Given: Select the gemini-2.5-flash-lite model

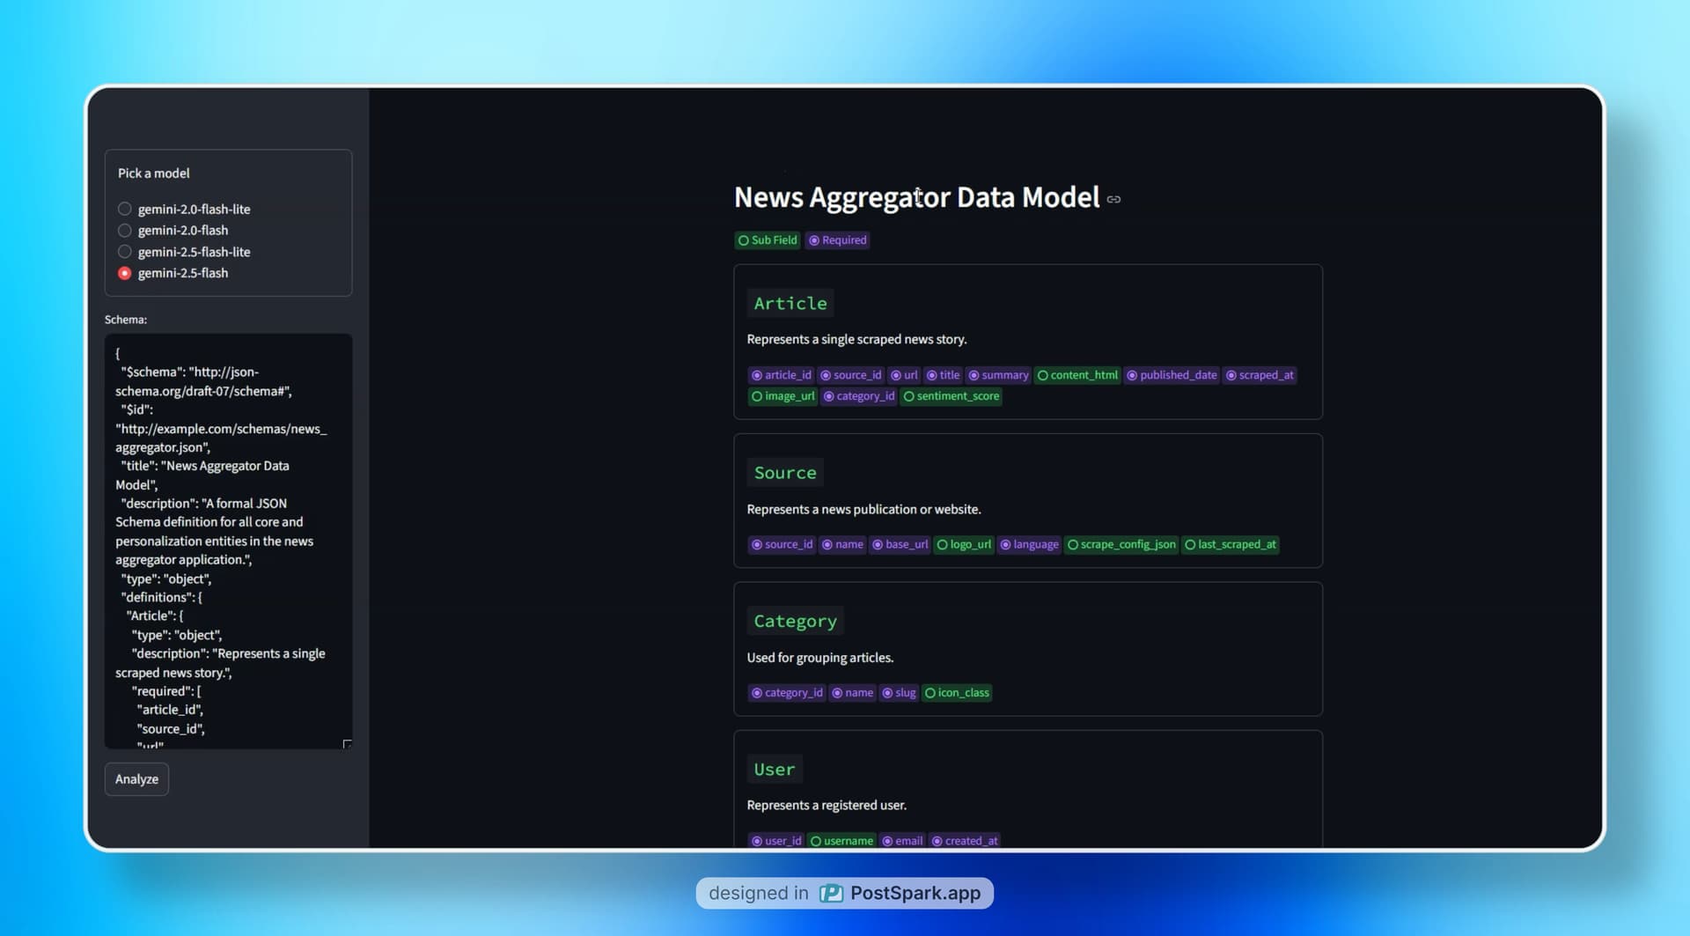Looking at the screenshot, I should 125,252.
